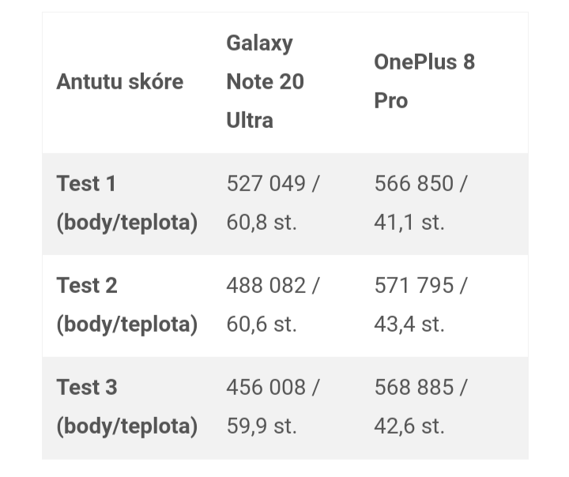Select the 527 049 score value

point(266,183)
